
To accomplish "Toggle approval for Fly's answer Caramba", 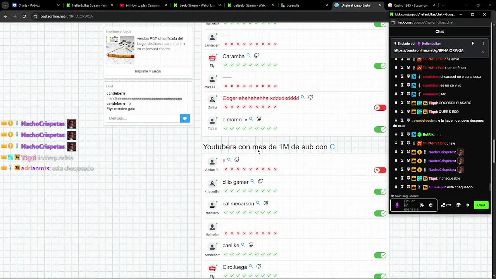I will [x=380, y=66].
